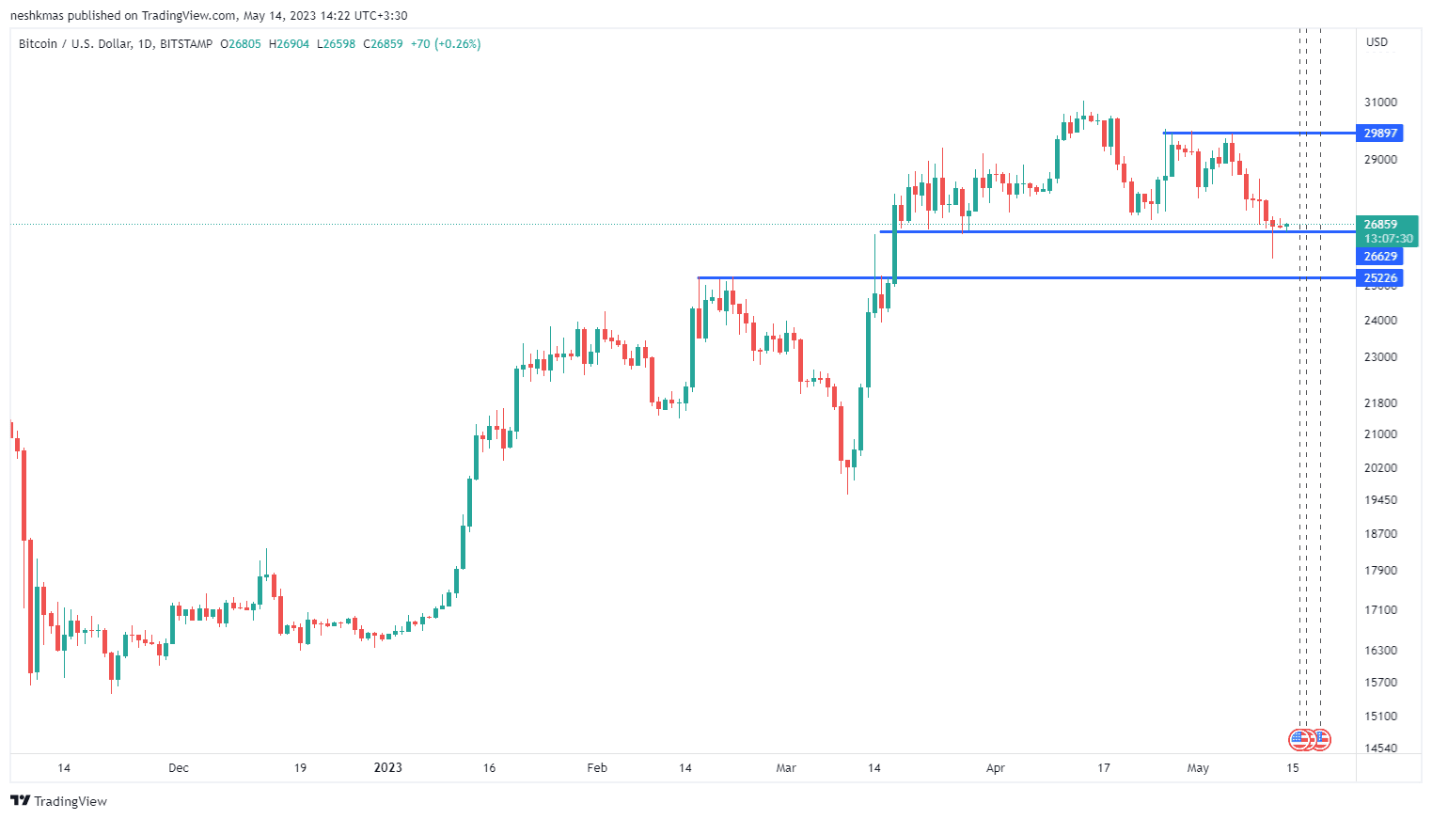The width and height of the screenshot is (1432, 819).
Task: Click the 16300 price axis label
Action: (1380, 650)
